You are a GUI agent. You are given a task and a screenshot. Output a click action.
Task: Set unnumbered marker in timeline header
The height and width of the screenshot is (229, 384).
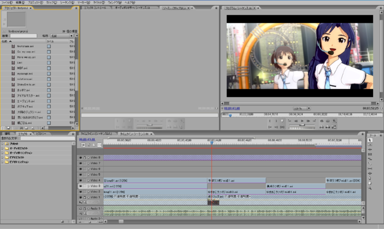[94, 145]
